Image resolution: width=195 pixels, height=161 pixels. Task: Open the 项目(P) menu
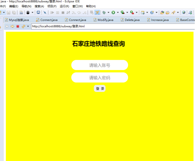tap(52, 6)
